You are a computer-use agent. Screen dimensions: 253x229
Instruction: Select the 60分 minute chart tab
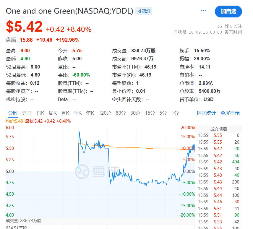[121, 113]
